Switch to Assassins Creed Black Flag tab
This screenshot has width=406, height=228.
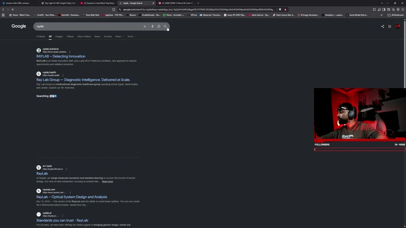point(98,3)
